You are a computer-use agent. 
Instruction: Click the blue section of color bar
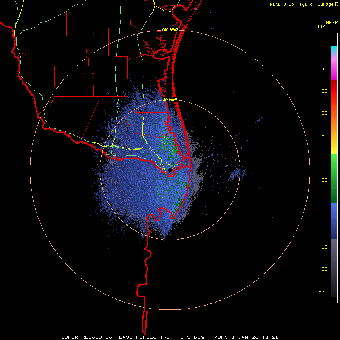click(x=334, y=221)
